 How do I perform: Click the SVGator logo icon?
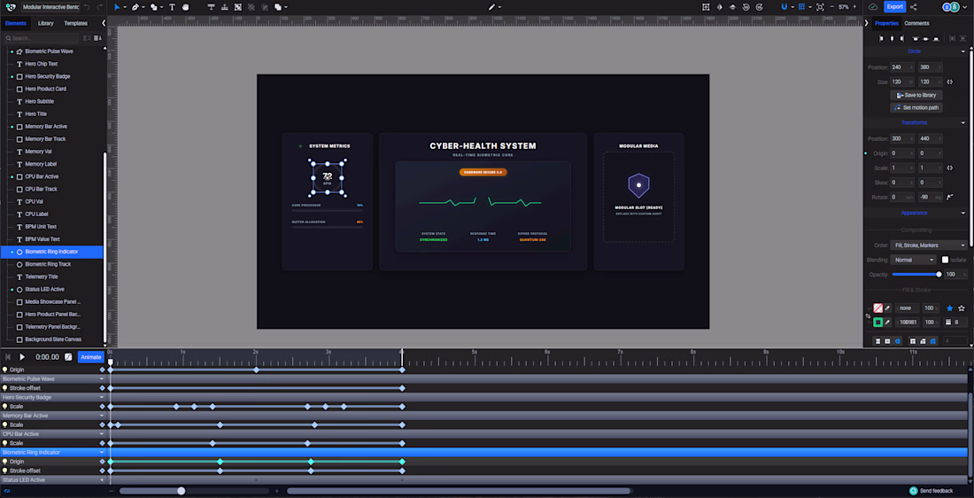click(11, 7)
